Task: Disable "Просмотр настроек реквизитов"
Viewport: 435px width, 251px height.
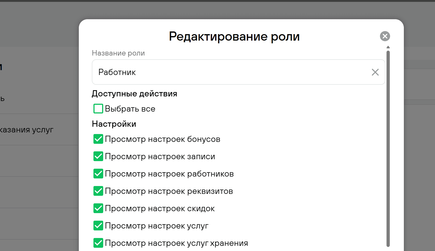Action: 98,191
